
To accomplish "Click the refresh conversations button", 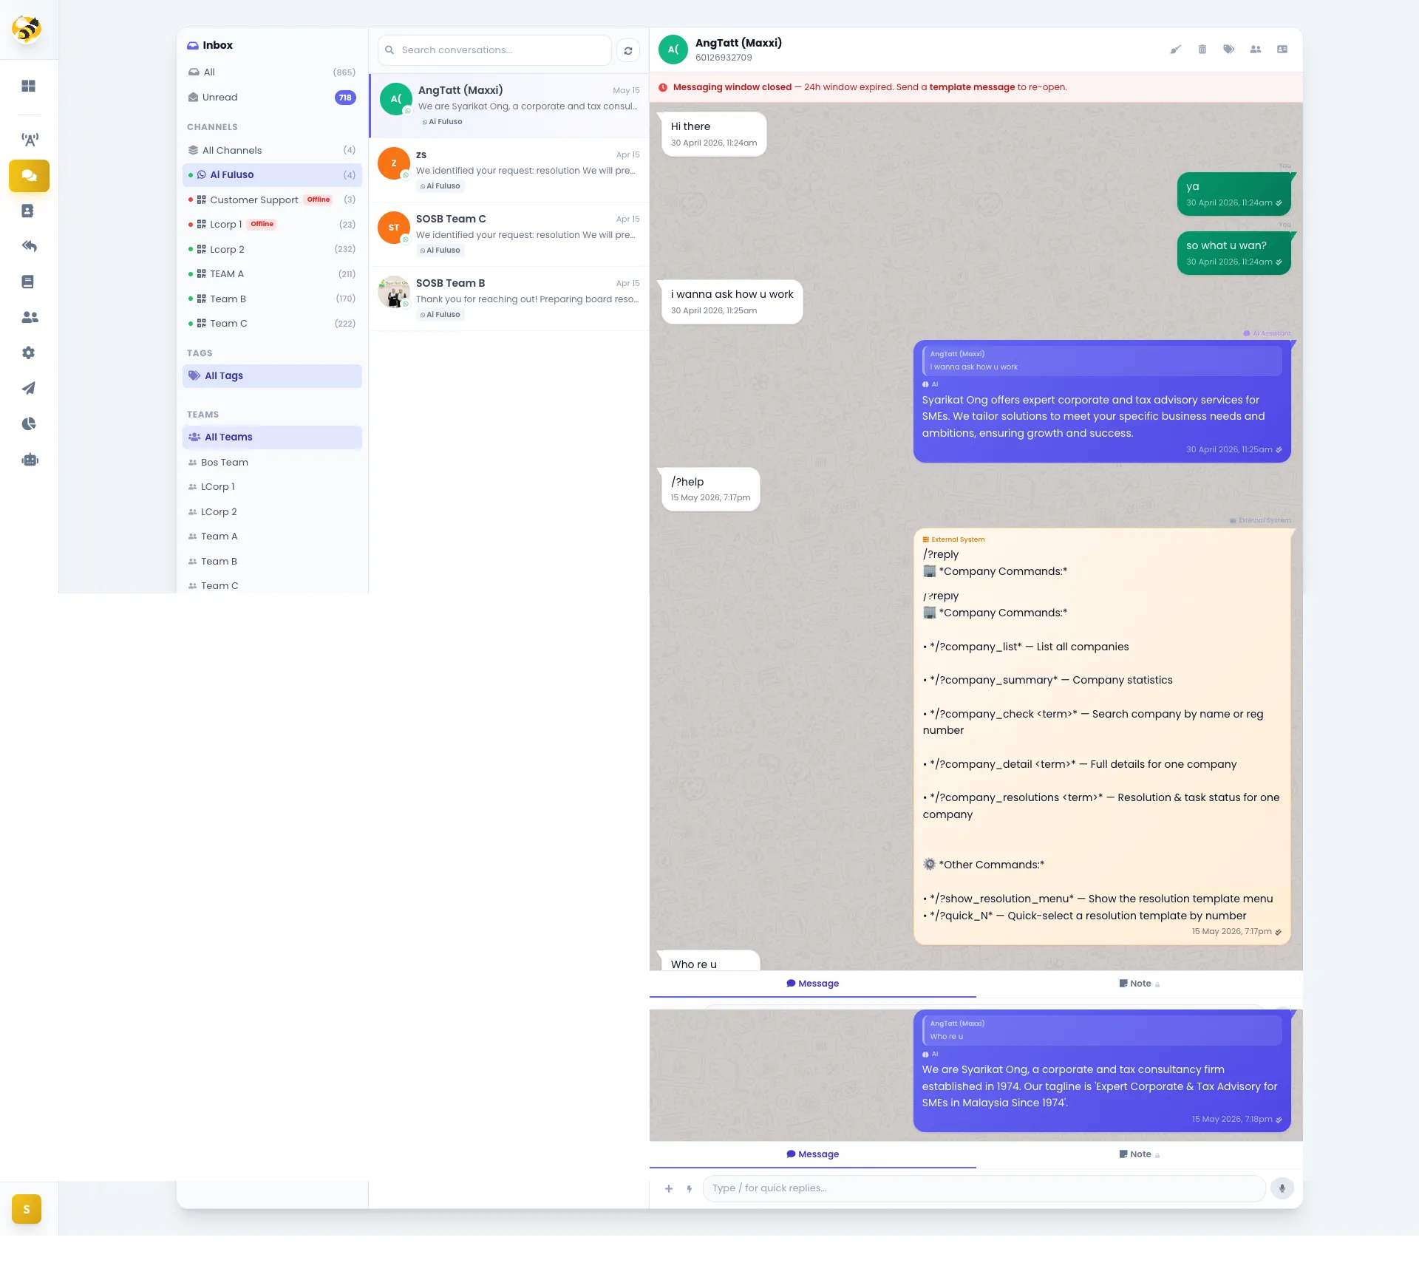I will (628, 50).
